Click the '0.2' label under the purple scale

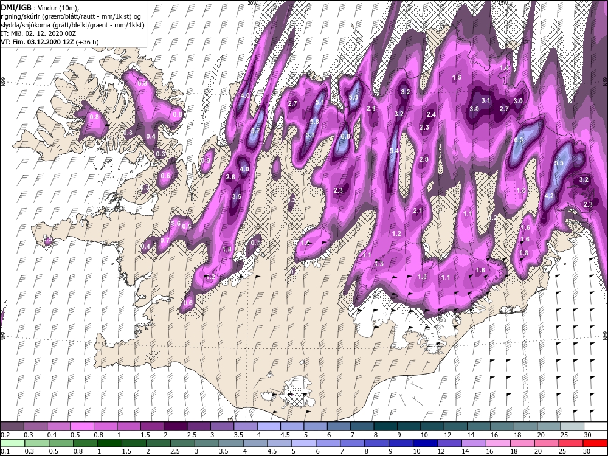point(5,435)
